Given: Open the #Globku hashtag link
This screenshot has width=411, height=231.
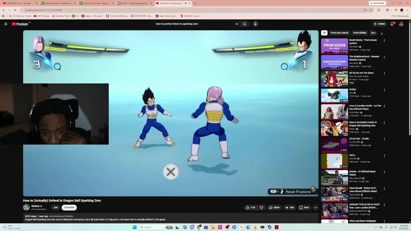Looking at the screenshot, I should tap(69, 216).
